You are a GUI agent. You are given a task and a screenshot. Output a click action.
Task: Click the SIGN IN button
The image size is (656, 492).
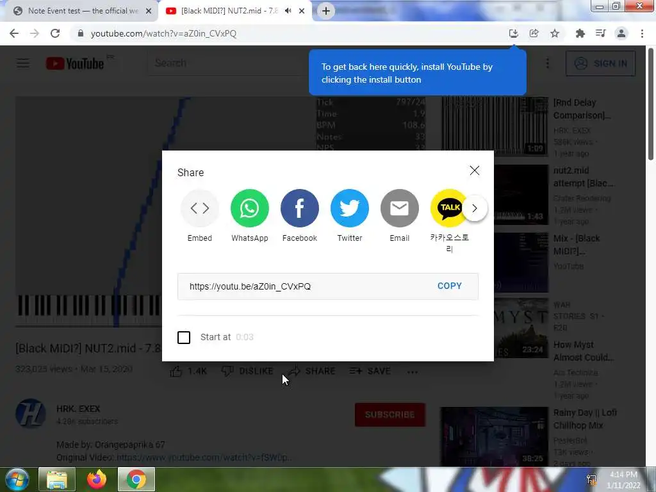[x=600, y=63]
